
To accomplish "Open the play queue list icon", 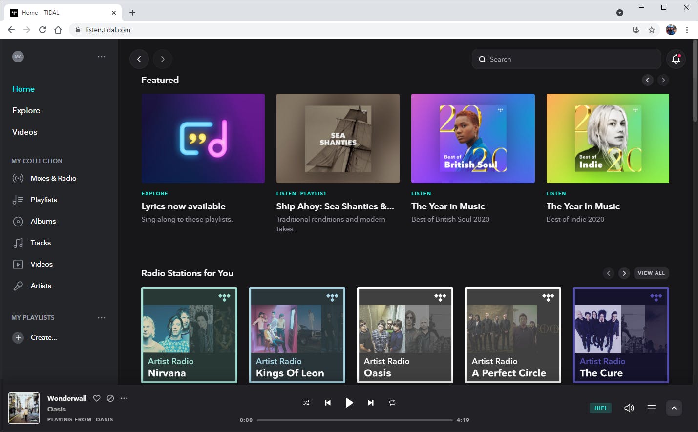I will click(x=652, y=408).
